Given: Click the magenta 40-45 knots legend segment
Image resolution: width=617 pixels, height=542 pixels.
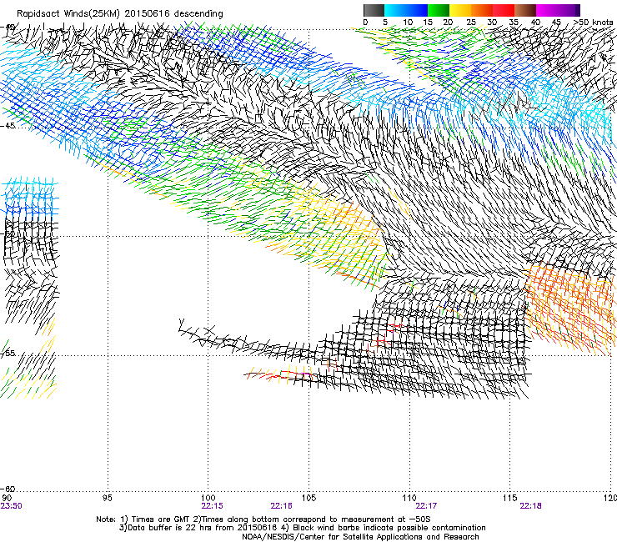Looking at the screenshot, I should point(547,10).
